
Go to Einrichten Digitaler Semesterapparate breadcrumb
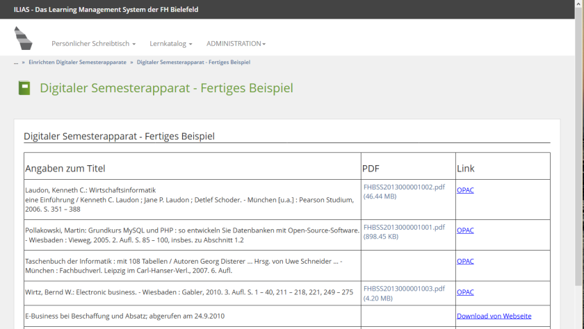click(x=77, y=62)
